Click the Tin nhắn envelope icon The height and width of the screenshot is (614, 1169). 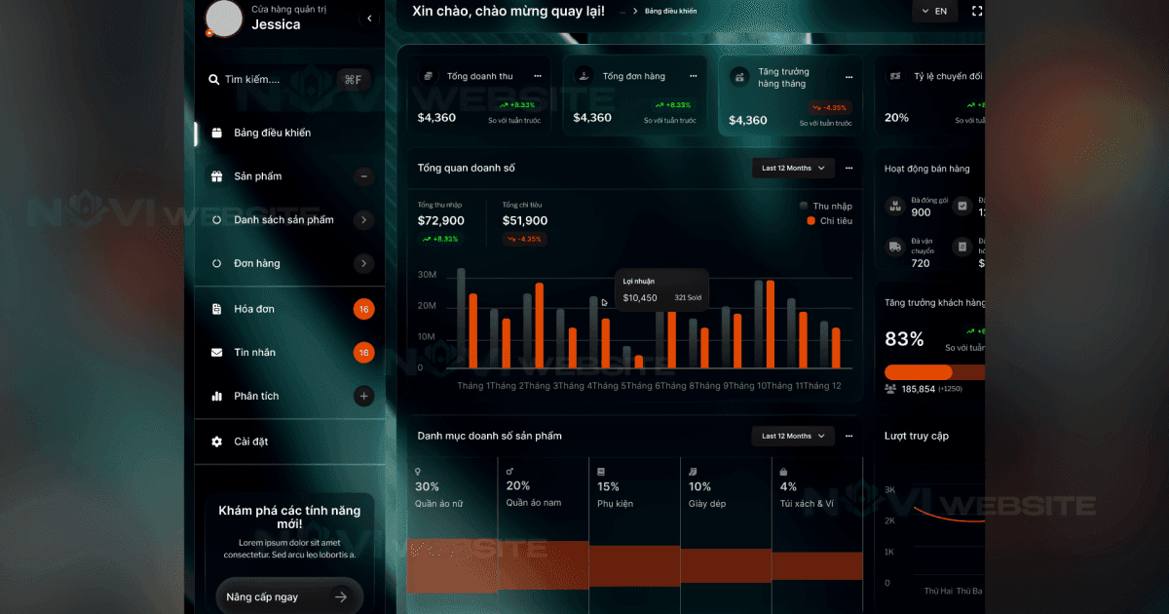pos(216,353)
